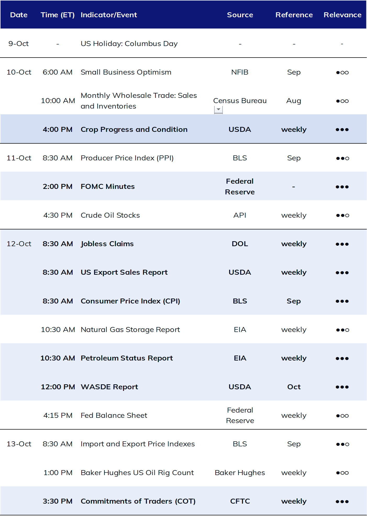Click the relevance dots for Crop Progress and Condition
Viewport: 367px width, 518px height.
pyautogui.click(x=342, y=129)
